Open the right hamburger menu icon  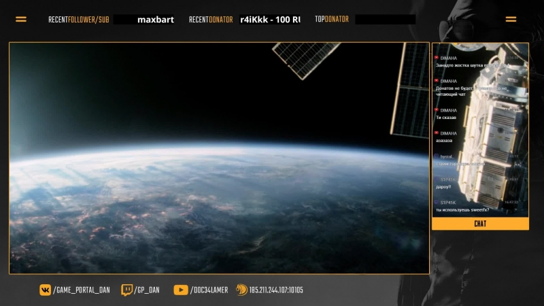click(511, 19)
